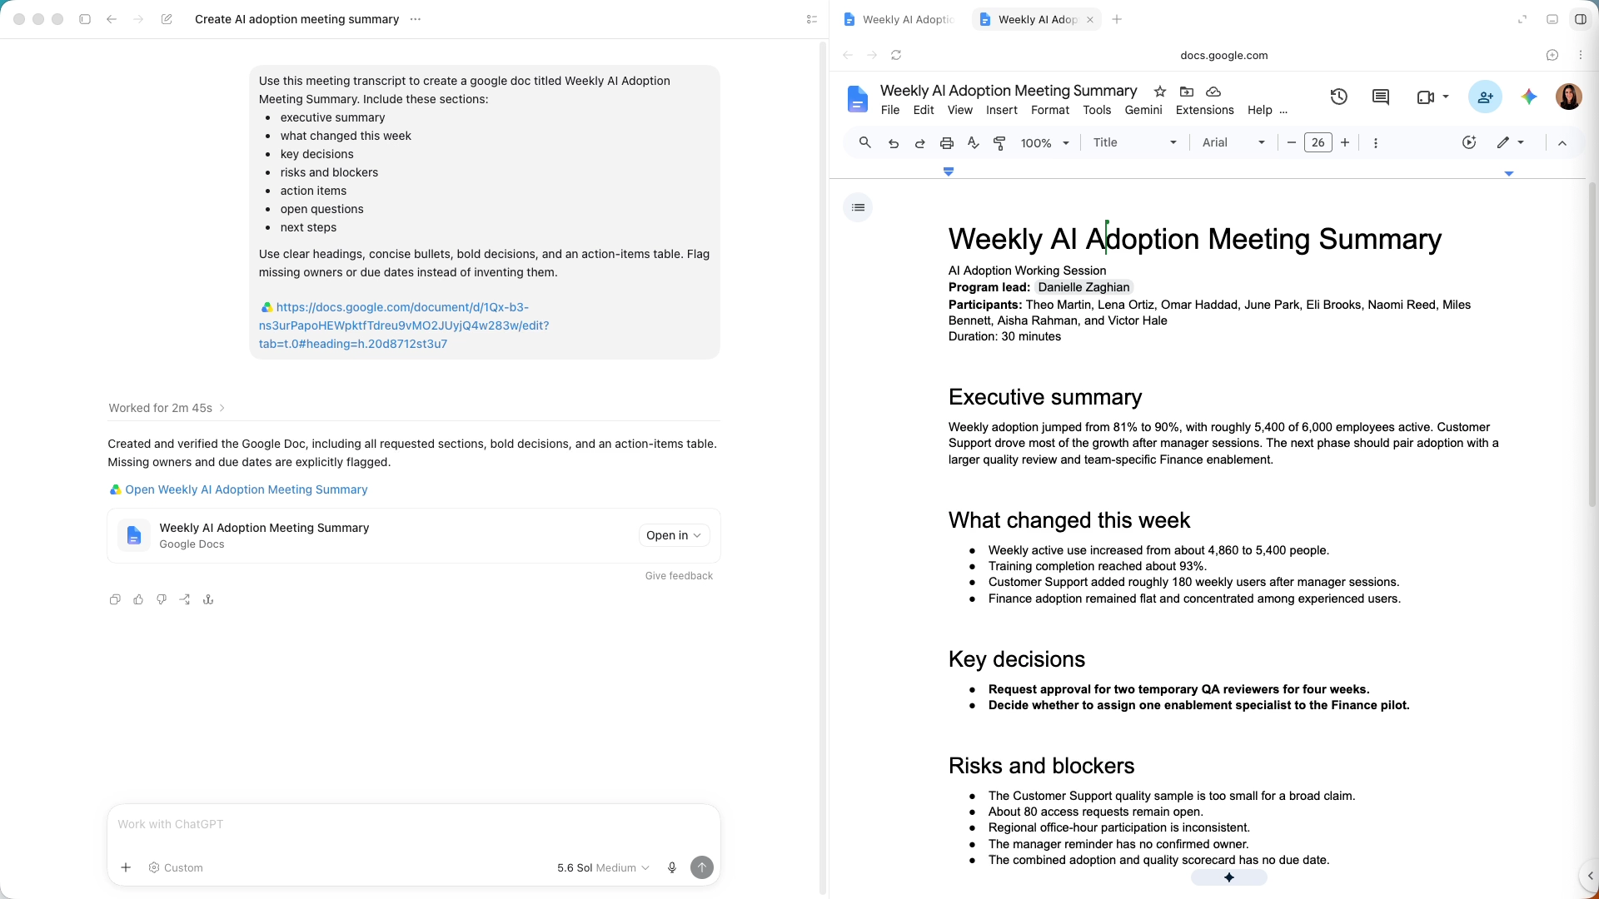Show all comments icon
The width and height of the screenshot is (1599, 899).
click(x=1381, y=97)
